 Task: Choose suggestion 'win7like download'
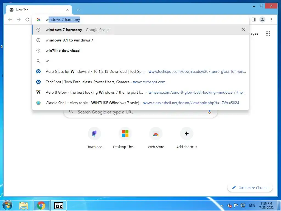pos(140,51)
